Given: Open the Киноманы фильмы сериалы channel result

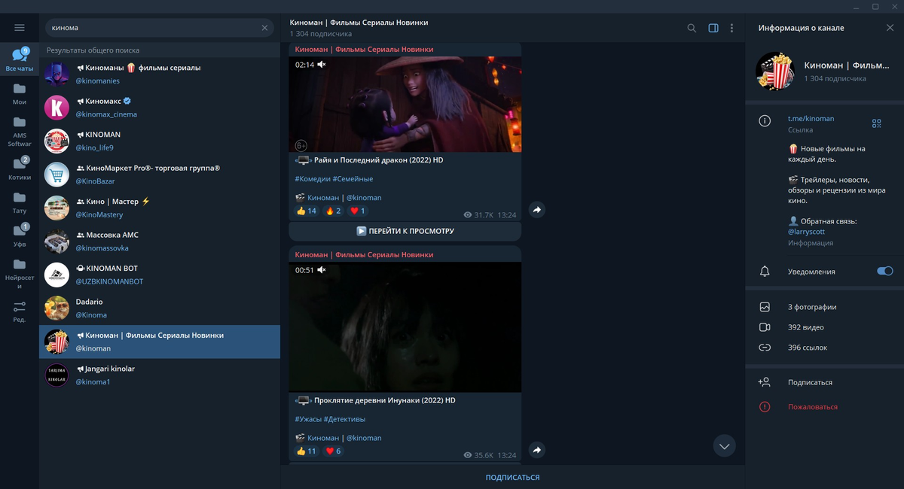Looking at the screenshot, I should 160,74.
